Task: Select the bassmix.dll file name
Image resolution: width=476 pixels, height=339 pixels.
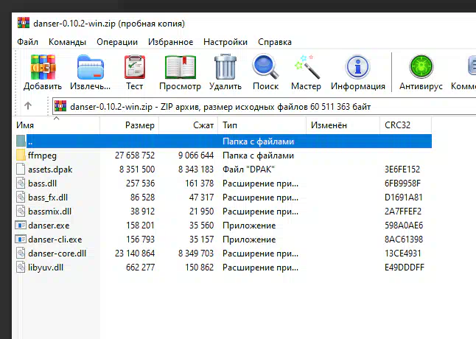Action: (x=49, y=212)
